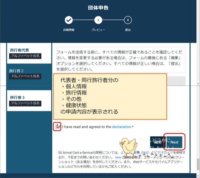Click the completed step 1 checkmark icon
The height and width of the screenshot is (178, 200).
[69, 20]
